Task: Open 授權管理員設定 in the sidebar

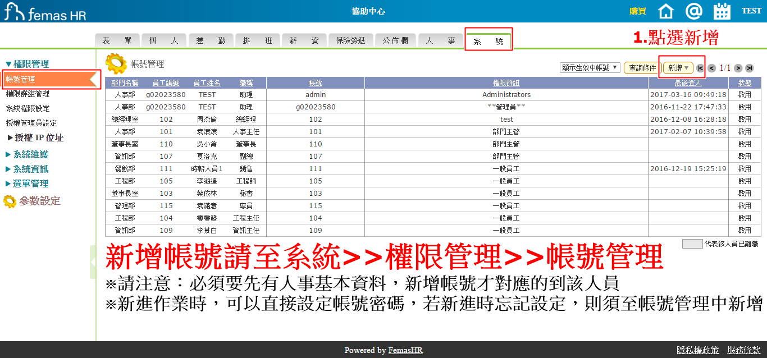Action: (x=31, y=123)
